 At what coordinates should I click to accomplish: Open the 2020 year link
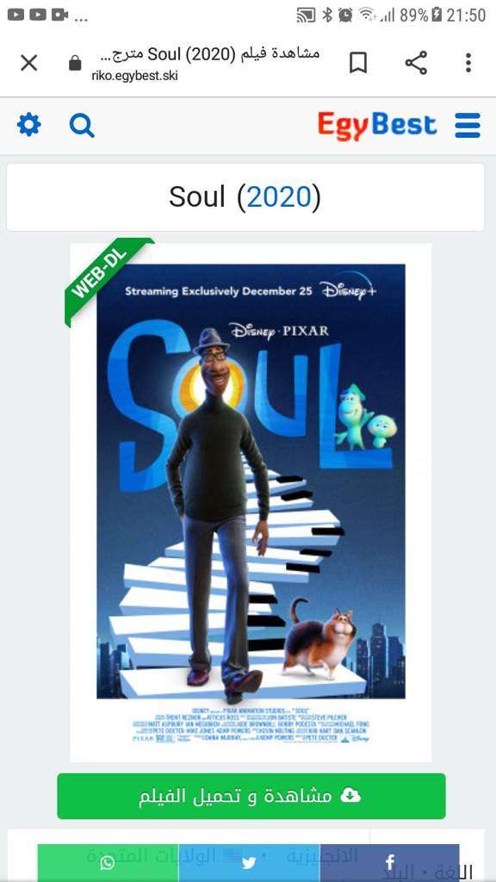(x=279, y=197)
